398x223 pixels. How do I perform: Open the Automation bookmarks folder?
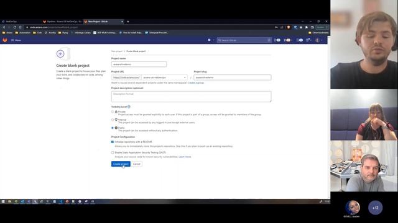pos(22,33)
